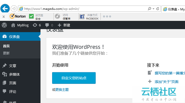Click the WordPress logo in admin bar
Viewport: 185px width, 103px height.
tap(4, 25)
